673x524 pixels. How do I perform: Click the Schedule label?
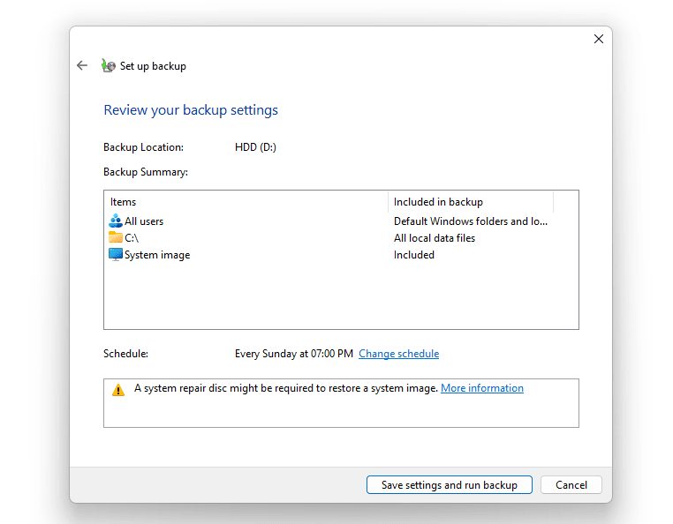point(125,354)
